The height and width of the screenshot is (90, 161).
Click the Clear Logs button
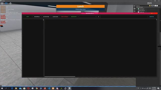pyautogui.click(x=55, y=17)
